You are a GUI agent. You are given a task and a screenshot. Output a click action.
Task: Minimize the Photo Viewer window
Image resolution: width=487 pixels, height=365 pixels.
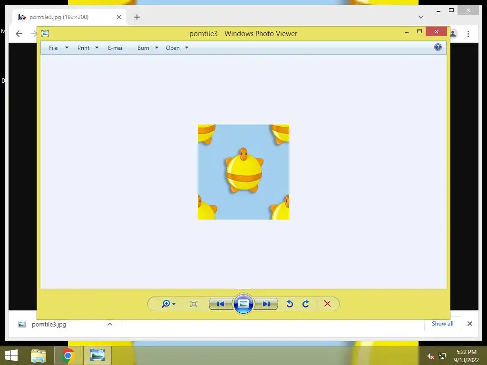407,32
